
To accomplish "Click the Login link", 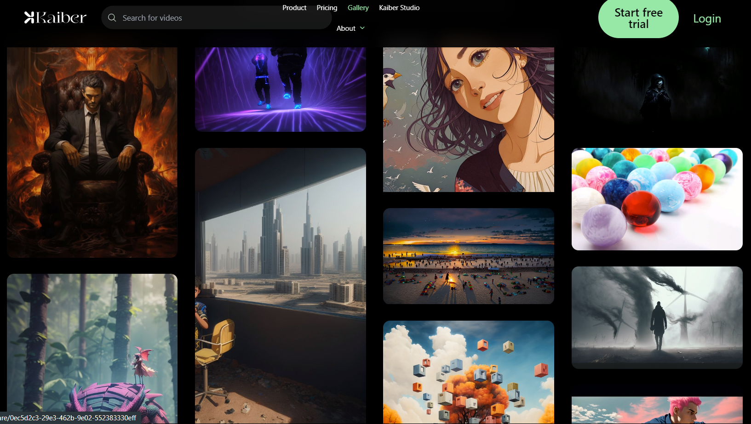I will [707, 19].
